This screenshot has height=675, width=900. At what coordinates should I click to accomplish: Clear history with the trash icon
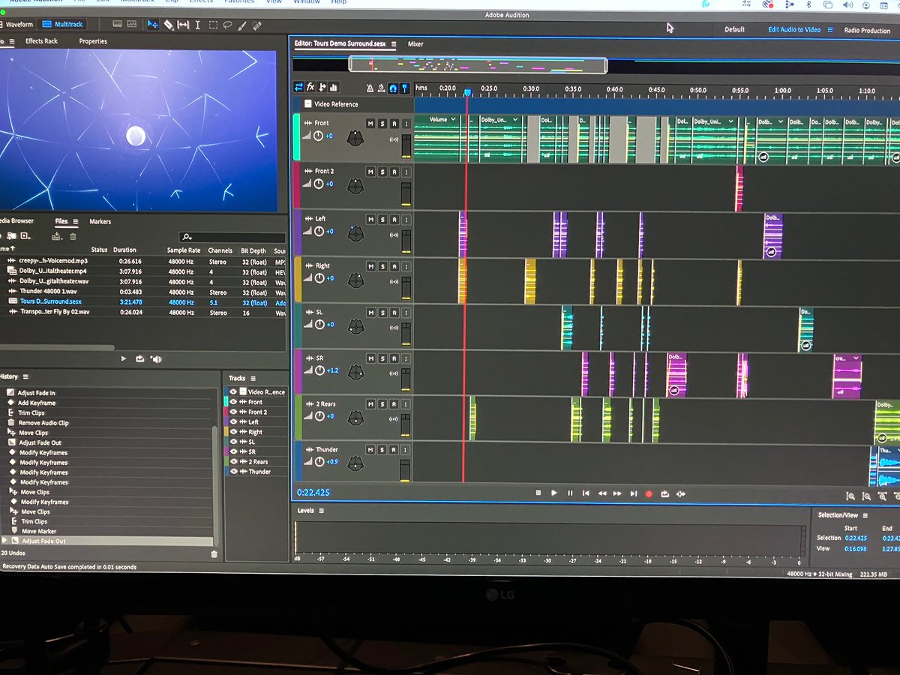point(214,554)
